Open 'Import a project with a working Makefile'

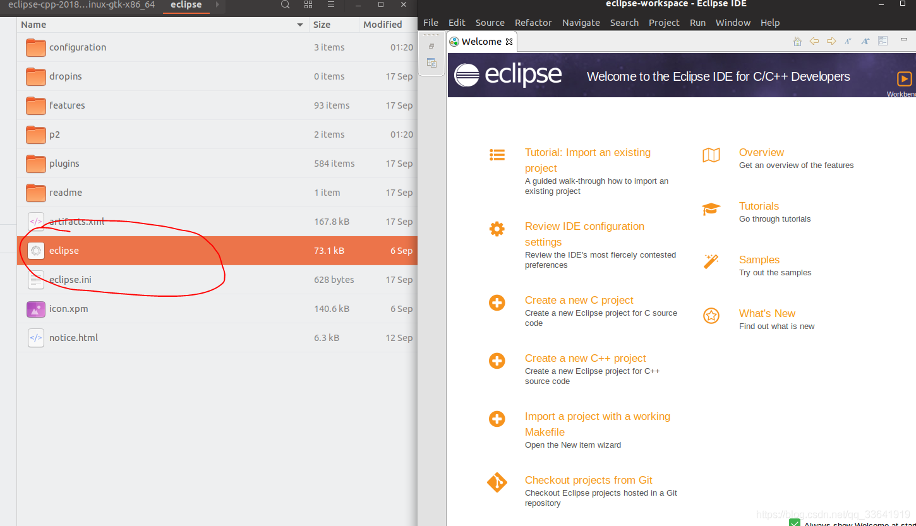point(598,424)
